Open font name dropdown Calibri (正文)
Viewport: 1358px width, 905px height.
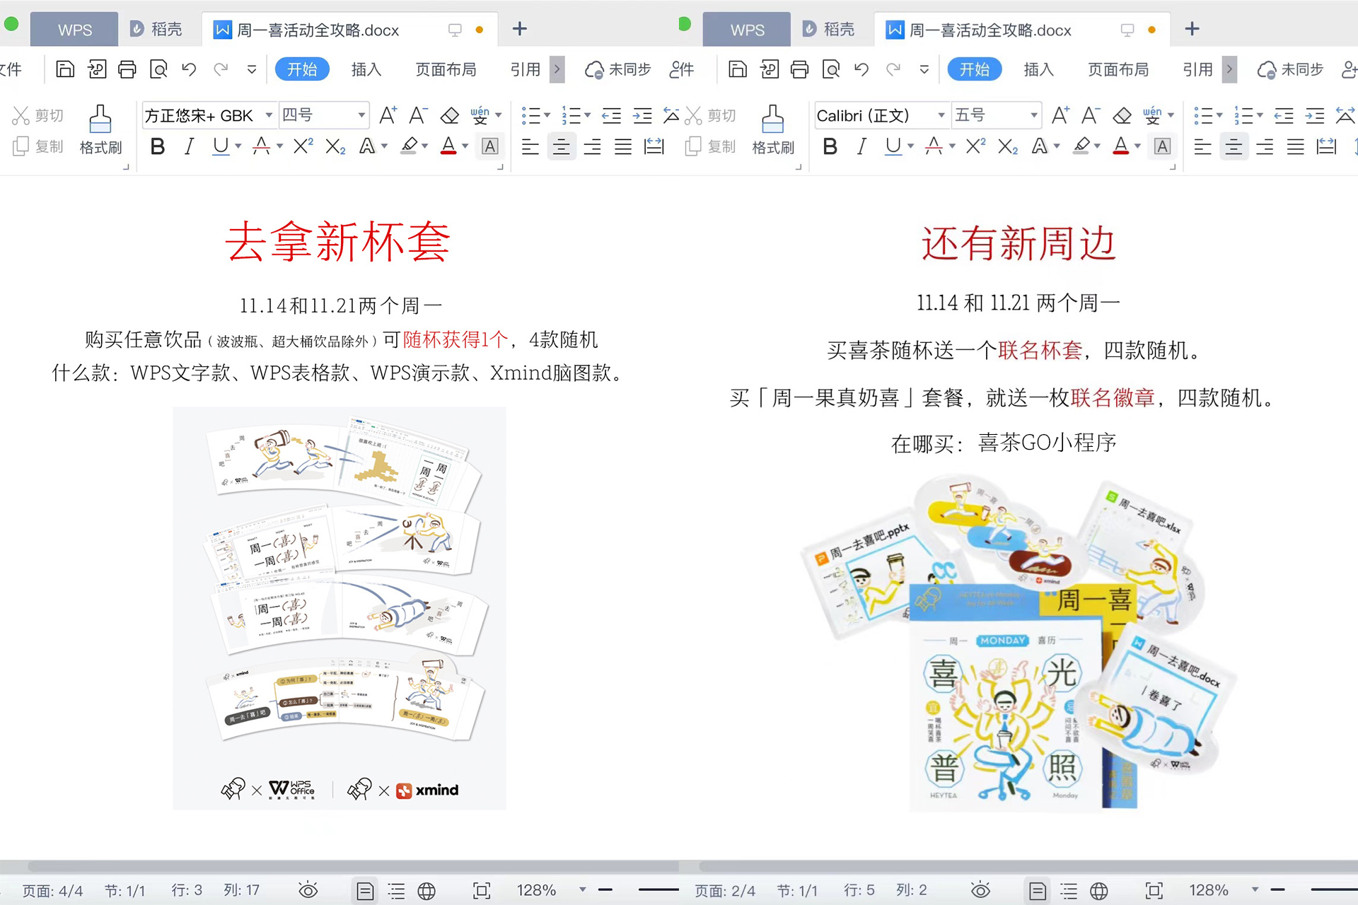coord(941,115)
